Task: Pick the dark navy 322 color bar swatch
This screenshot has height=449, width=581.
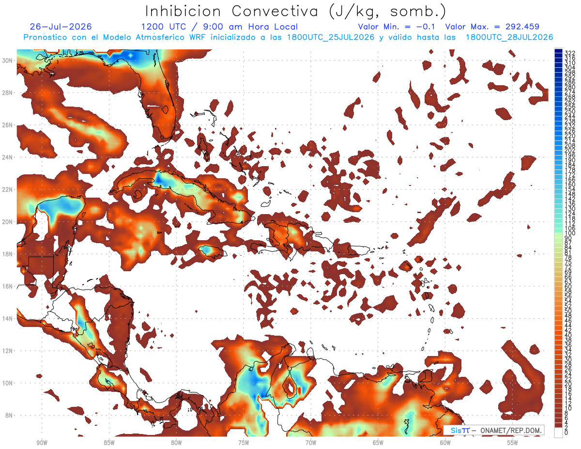Action: coord(558,52)
